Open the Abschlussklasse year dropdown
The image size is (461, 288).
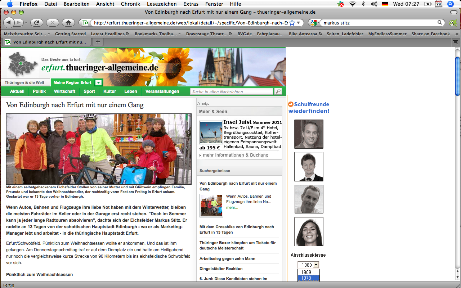coord(308,265)
